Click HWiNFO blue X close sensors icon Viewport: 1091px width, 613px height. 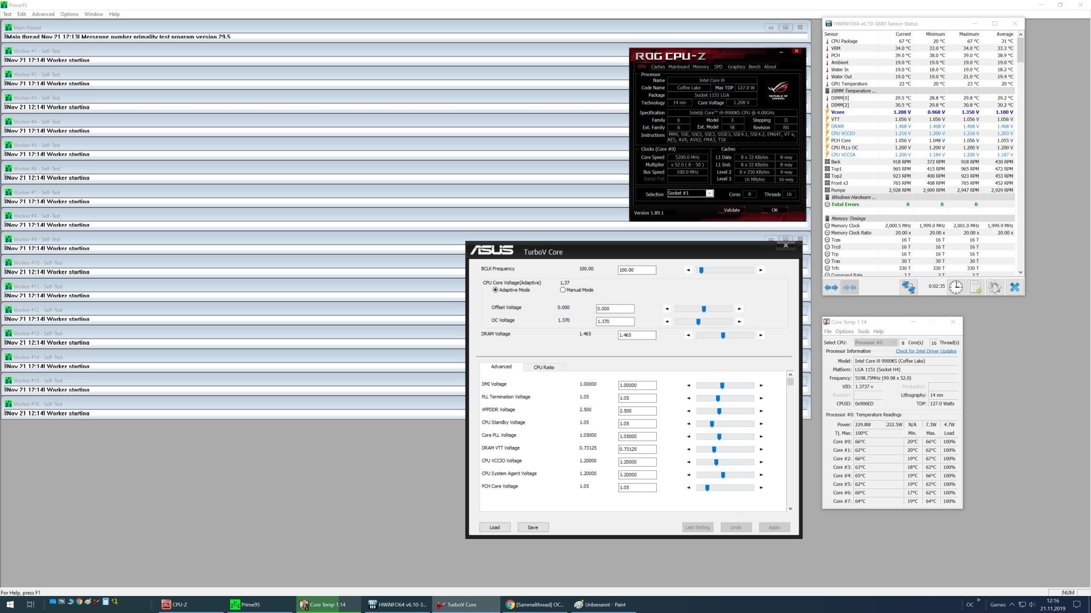(1014, 287)
